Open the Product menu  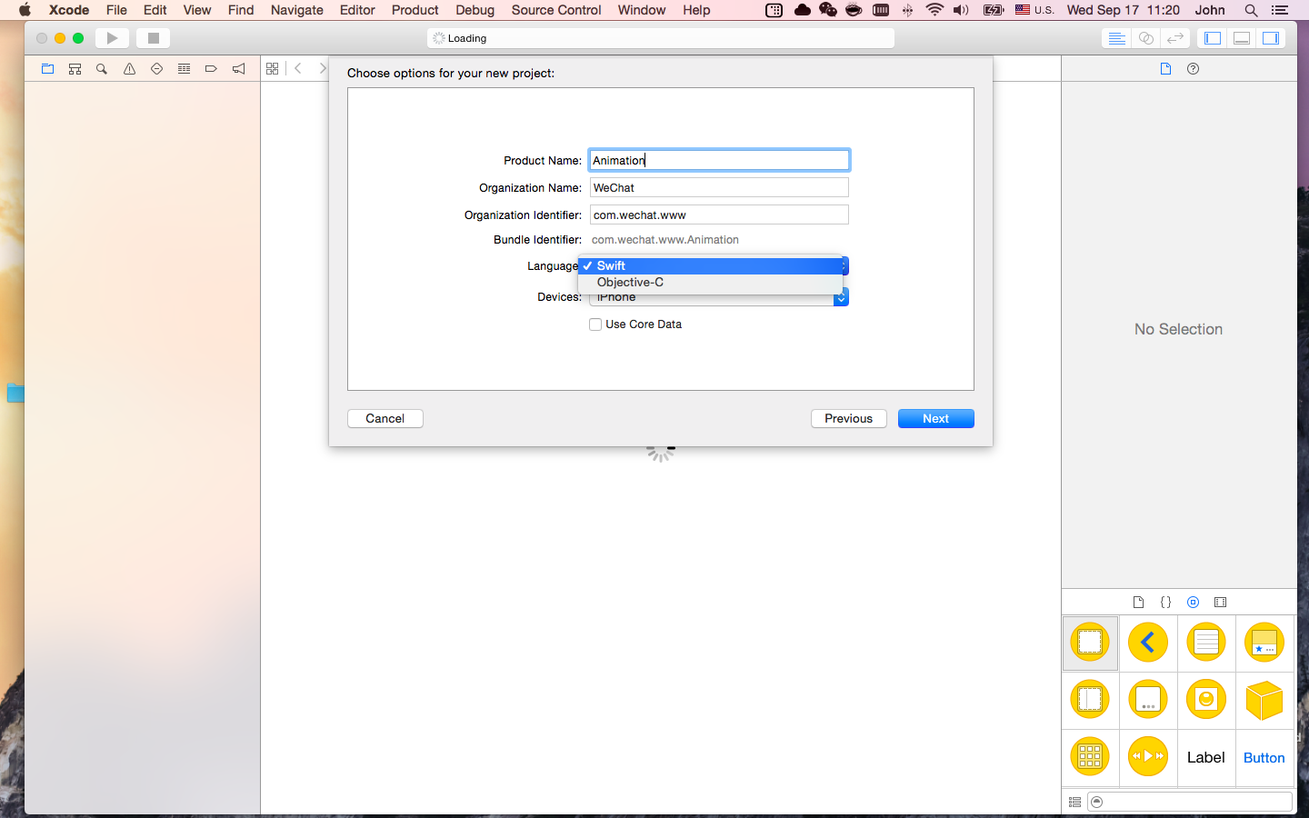[x=415, y=10]
